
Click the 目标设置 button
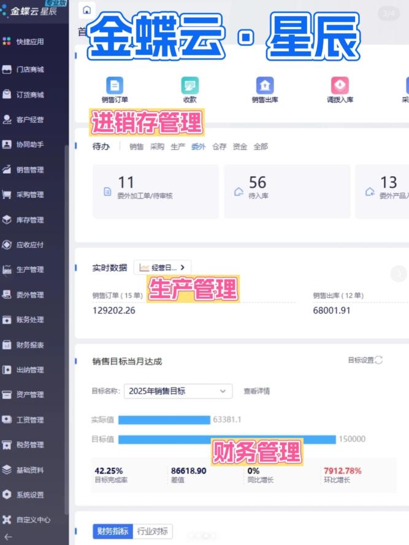coord(364,360)
